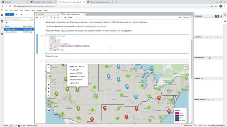
Task: Select the draw circle tool
Action: point(49,92)
